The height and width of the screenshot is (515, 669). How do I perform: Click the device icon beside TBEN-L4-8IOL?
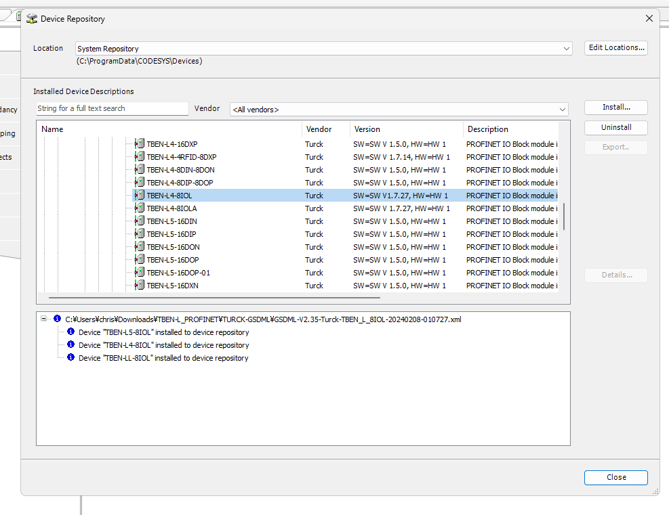pos(140,195)
